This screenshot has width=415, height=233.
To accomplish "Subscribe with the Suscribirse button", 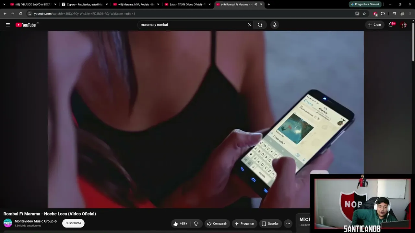I will coord(73,223).
